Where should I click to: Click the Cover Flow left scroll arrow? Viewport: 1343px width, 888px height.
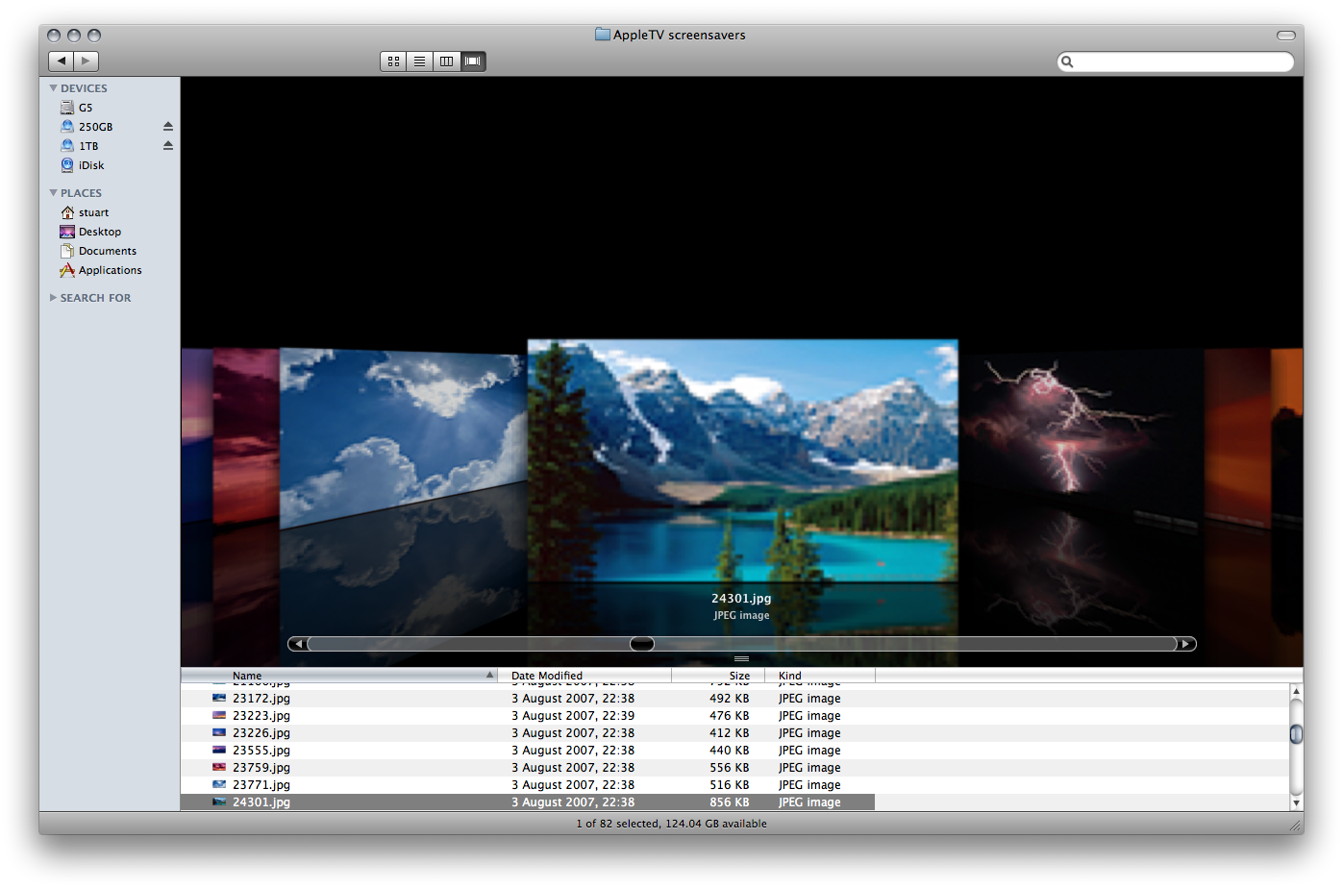tap(298, 644)
